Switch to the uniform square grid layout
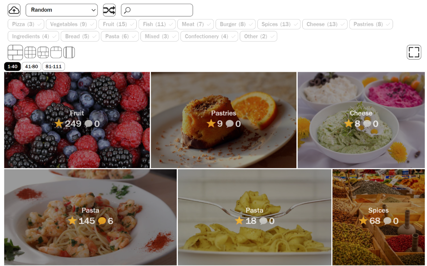This screenshot has height=266, width=427. coord(30,52)
